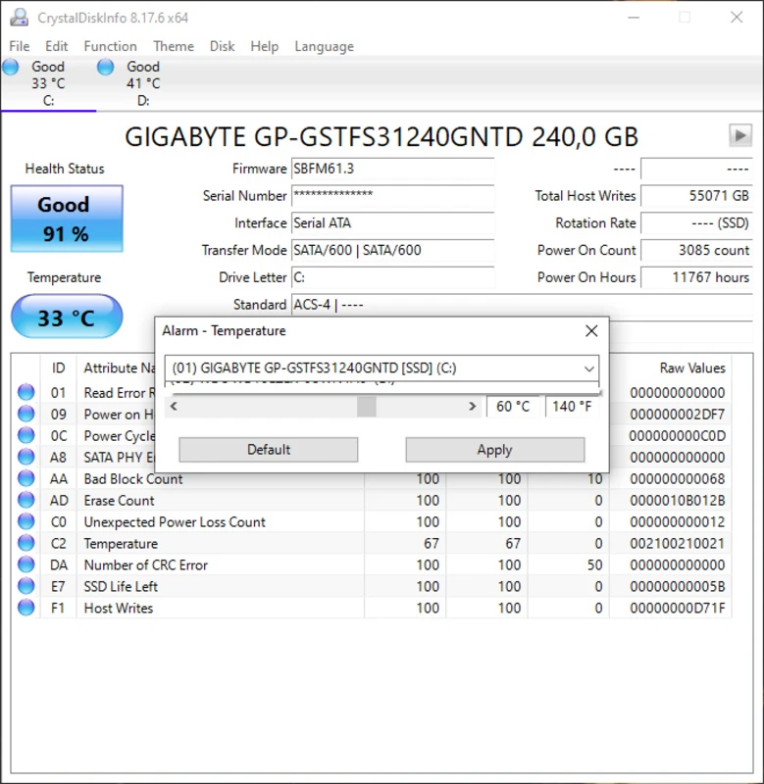Expand the disk selection dropdown in Alarm dialog
764x784 pixels.
pyautogui.click(x=588, y=368)
